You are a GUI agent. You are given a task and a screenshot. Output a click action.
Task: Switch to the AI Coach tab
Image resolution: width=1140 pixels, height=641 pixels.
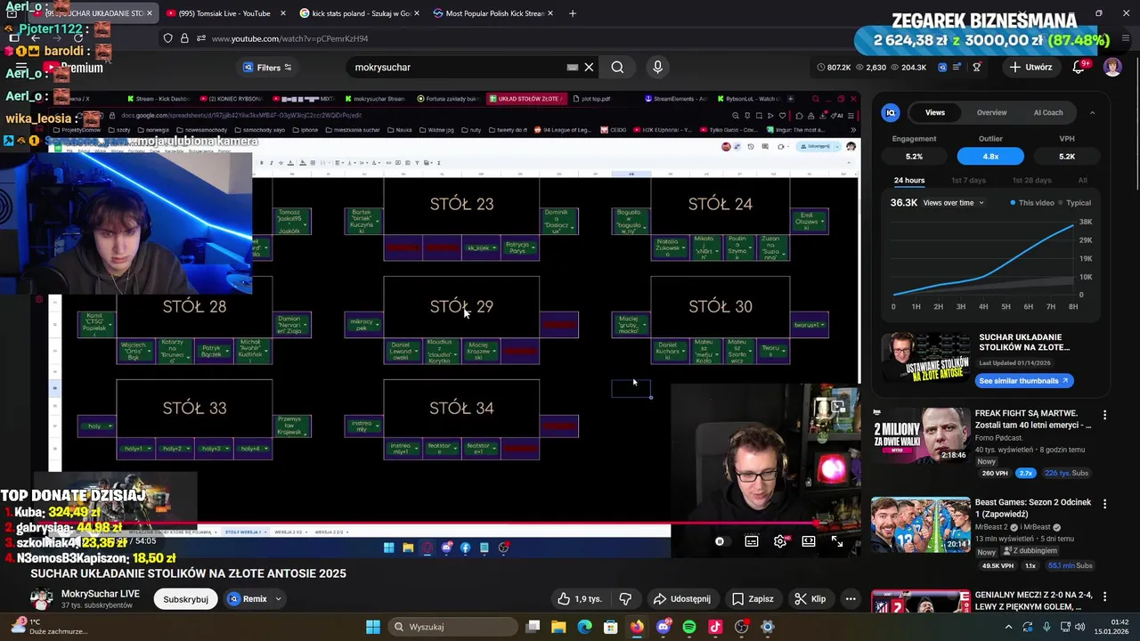pyautogui.click(x=1048, y=112)
